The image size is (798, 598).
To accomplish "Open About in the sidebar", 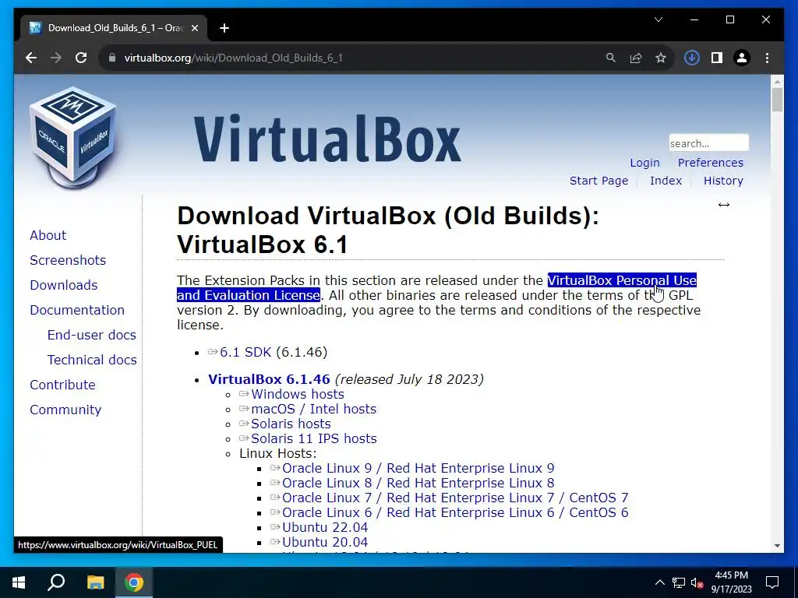I will point(48,235).
